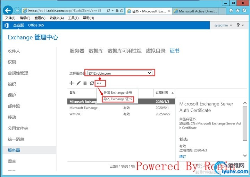The width and height of the screenshot is (250, 177).
Task: Expand the sysadmin account dropdown
Action: [x=223, y=25]
